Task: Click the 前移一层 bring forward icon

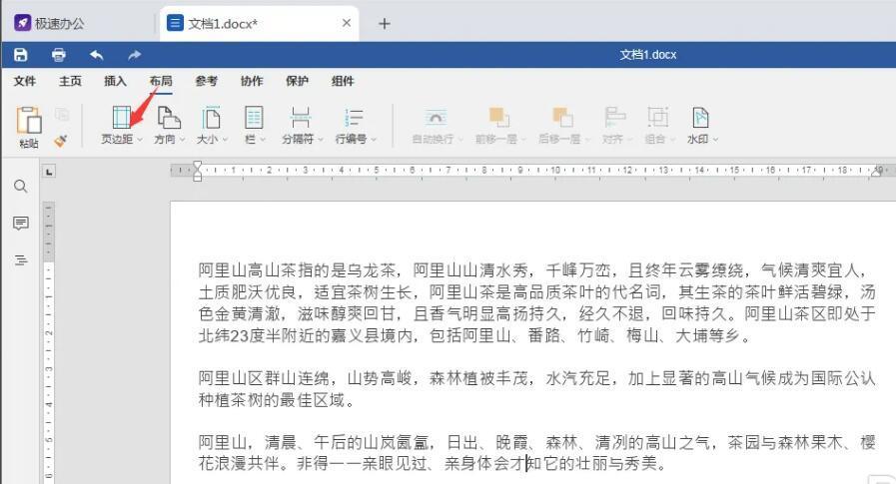Action: coord(498,117)
